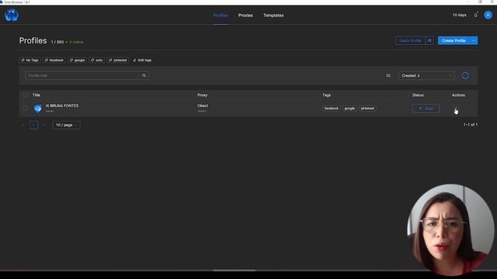Filter by the No Tags tag
The height and width of the screenshot is (279, 497).
30,60
